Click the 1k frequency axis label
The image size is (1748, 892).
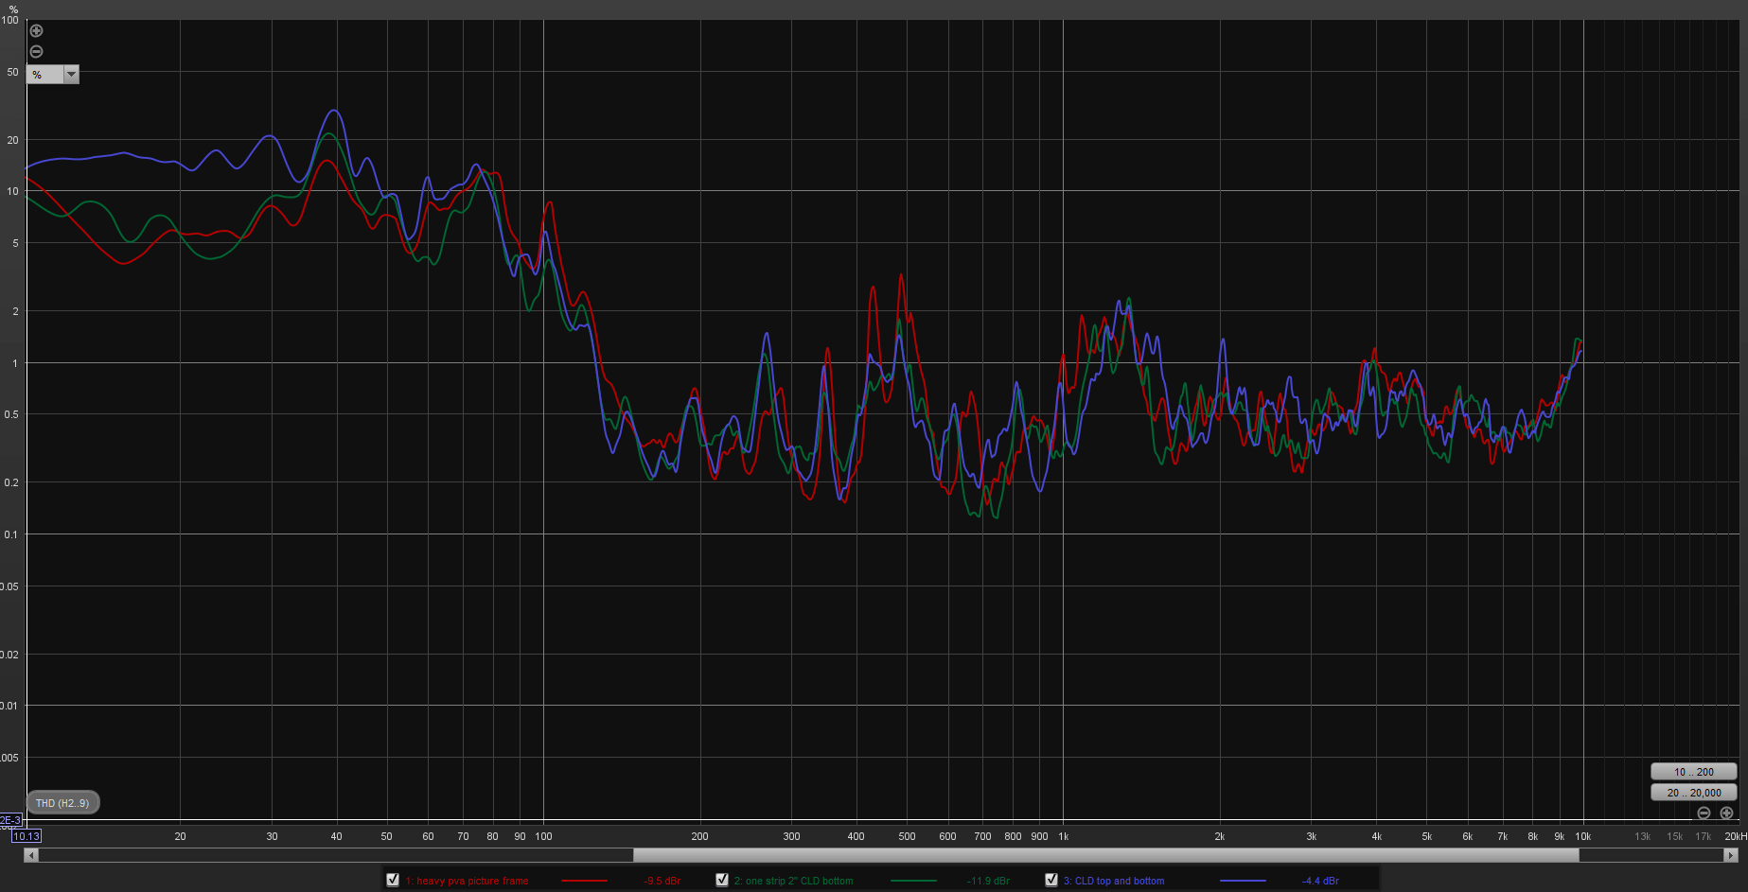[1064, 836]
